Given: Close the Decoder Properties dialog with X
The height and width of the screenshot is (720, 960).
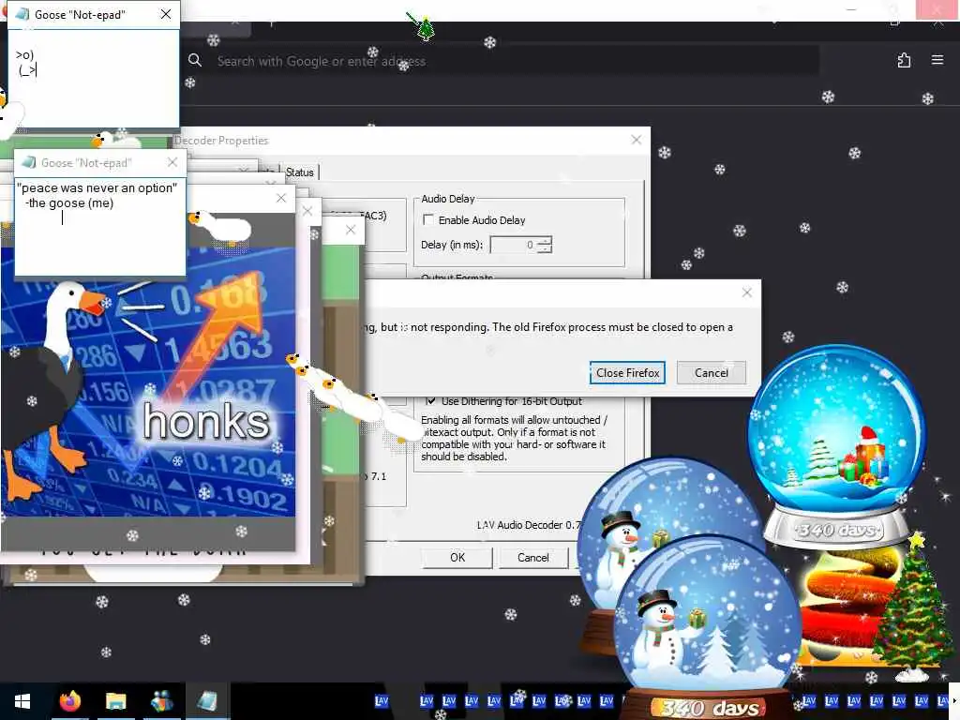Looking at the screenshot, I should tap(637, 140).
